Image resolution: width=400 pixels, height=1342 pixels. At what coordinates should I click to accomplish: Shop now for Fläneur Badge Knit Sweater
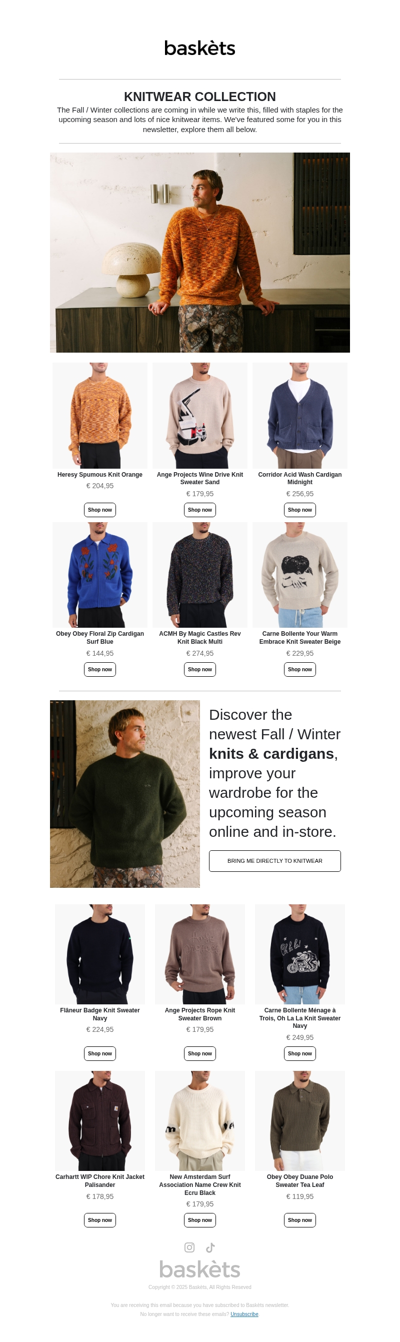tap(100, 1053)
